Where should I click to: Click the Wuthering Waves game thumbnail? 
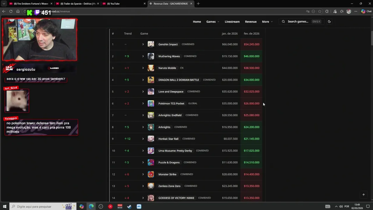(x=151, y=56)
